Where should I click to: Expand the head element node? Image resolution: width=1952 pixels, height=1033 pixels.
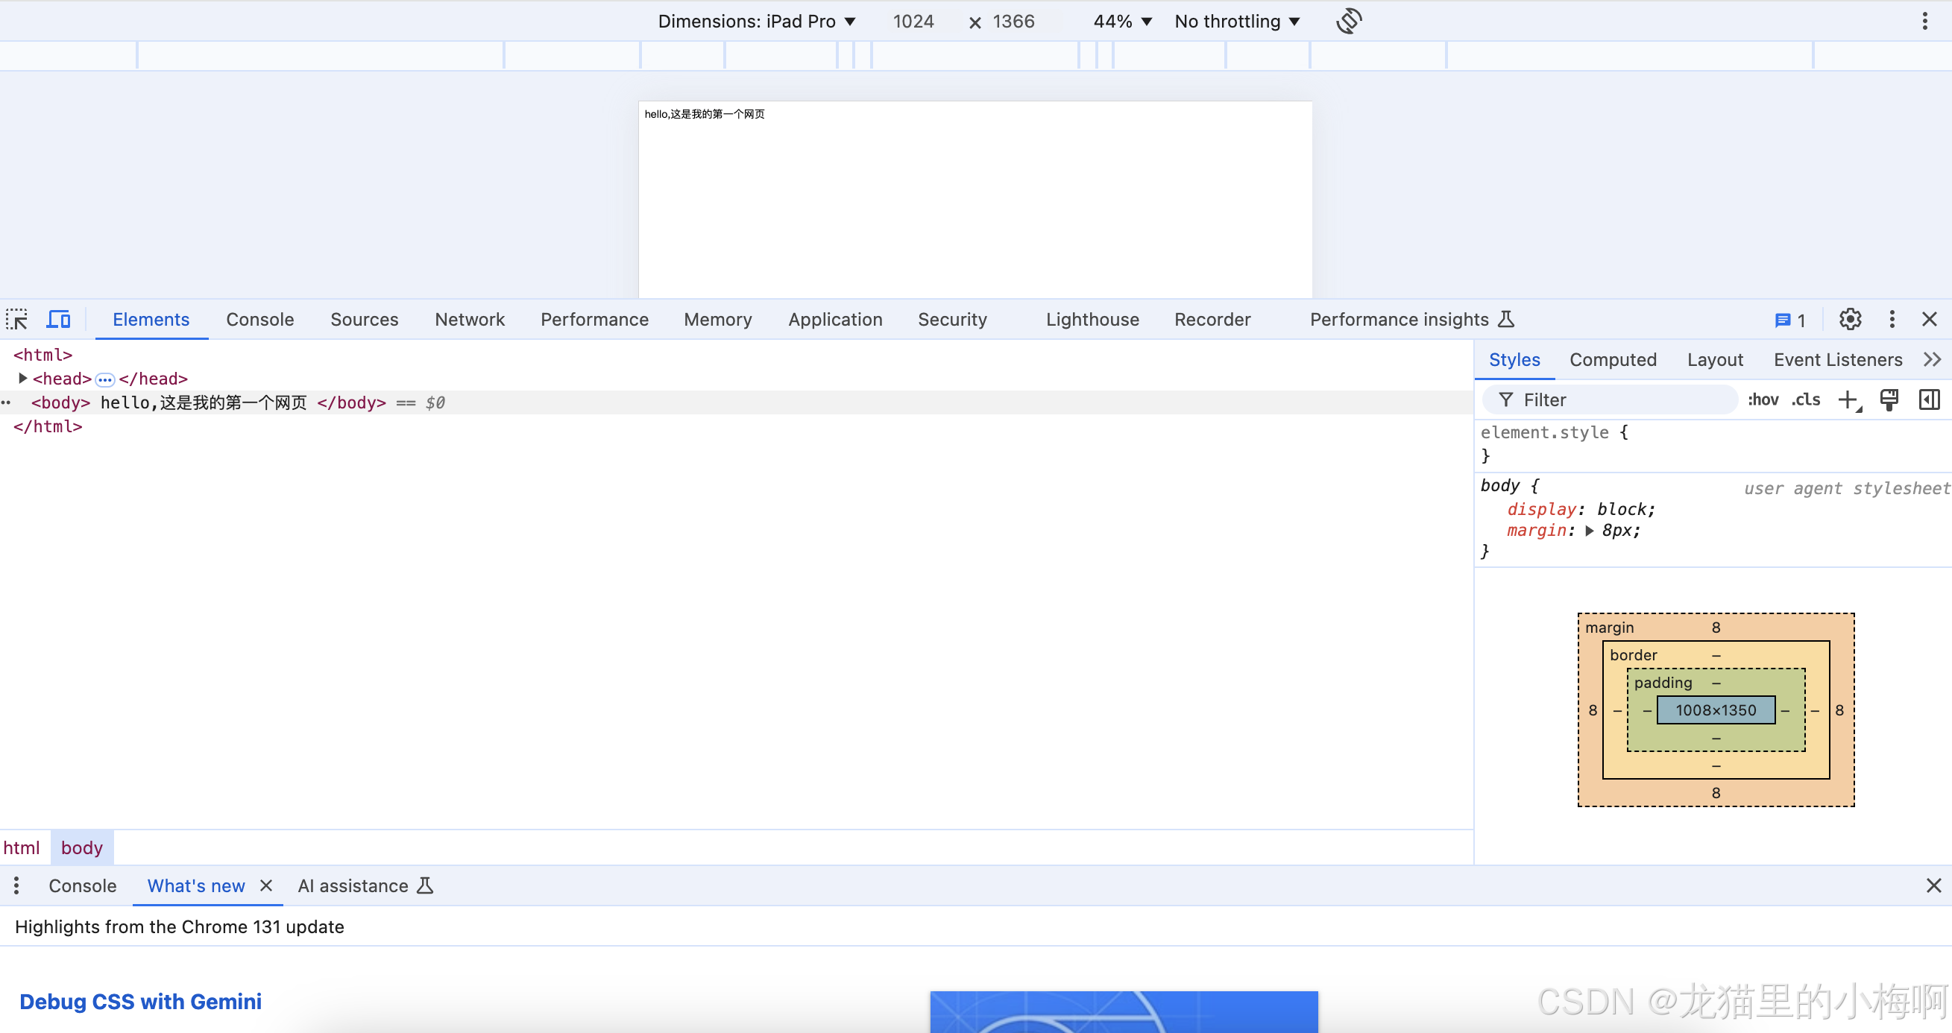22,378
